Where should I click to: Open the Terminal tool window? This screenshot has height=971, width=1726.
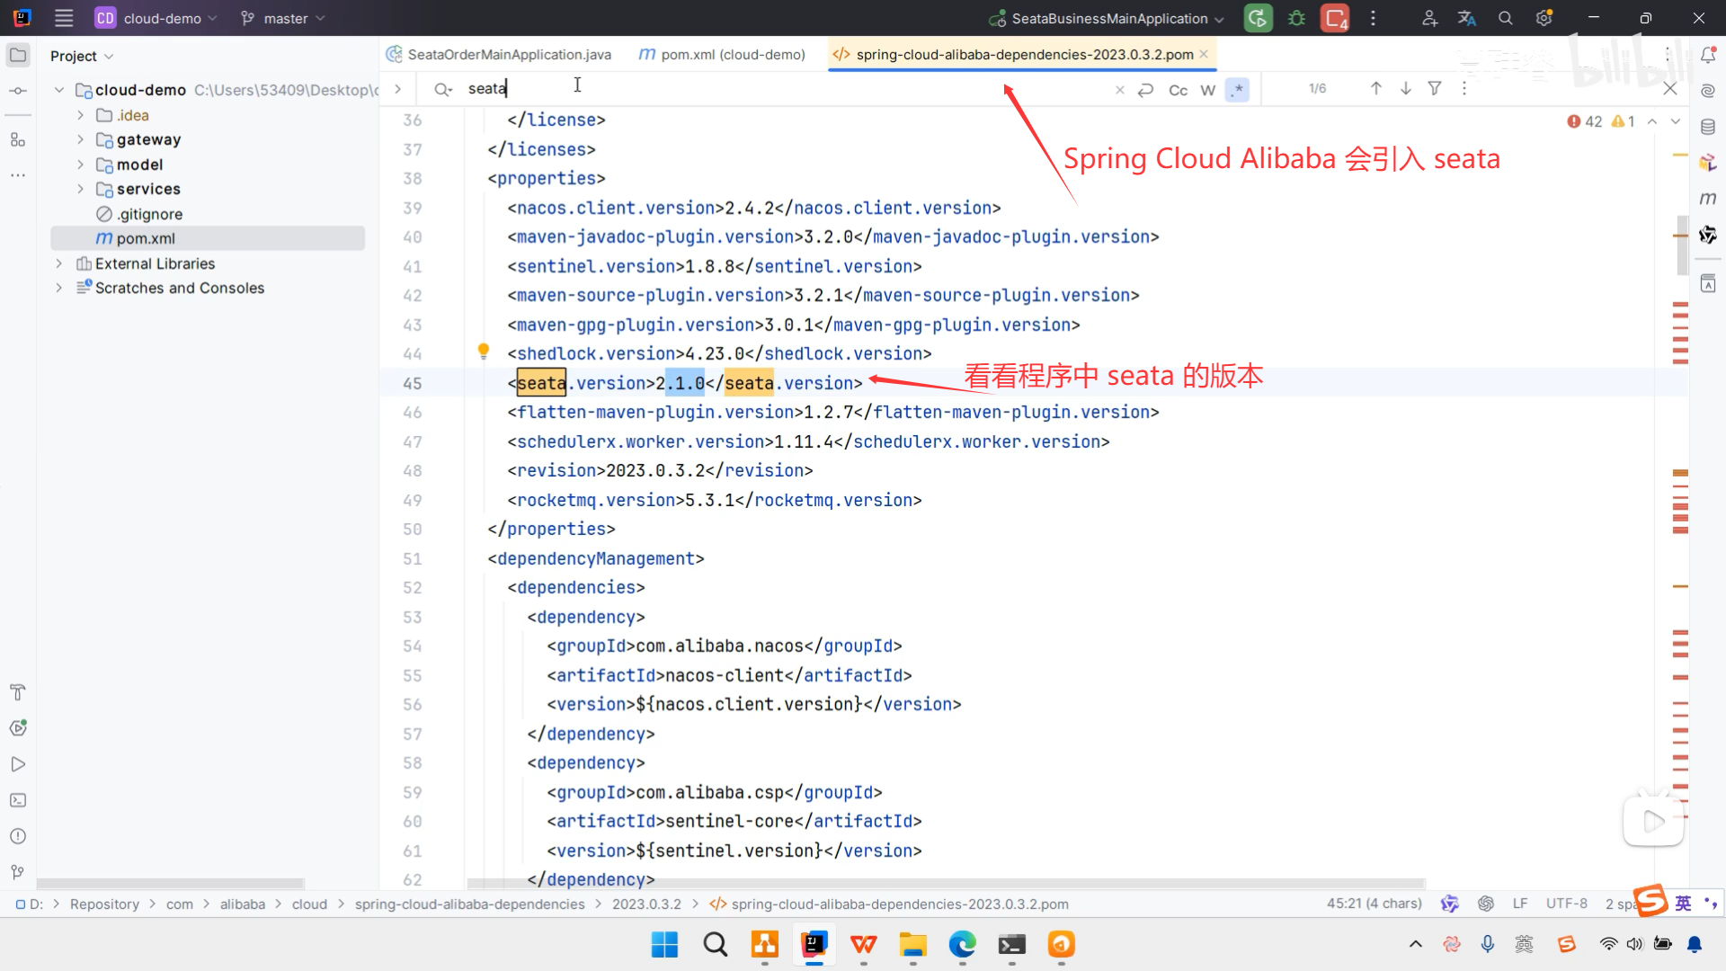coord(18,800)
